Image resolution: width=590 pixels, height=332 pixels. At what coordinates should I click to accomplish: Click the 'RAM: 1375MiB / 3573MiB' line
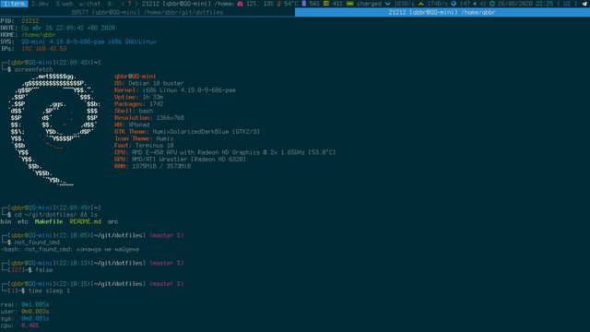[x=153, y=166]
